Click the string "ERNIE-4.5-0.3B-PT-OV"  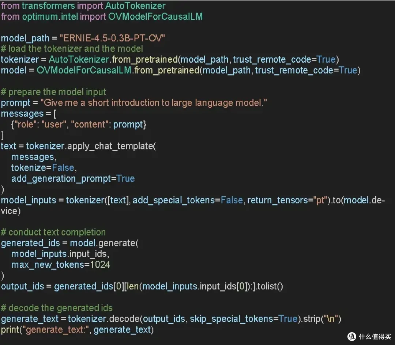pos(112,38)
